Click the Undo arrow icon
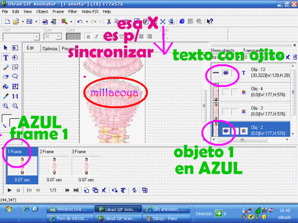 [x=80, y=21]
